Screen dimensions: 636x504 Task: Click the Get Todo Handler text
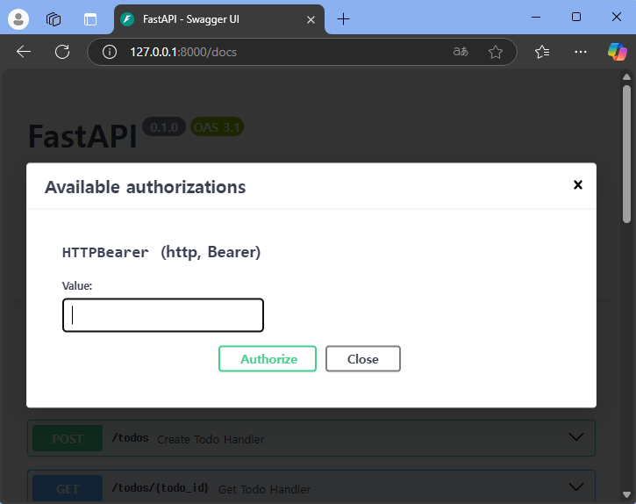pos(264,489)
